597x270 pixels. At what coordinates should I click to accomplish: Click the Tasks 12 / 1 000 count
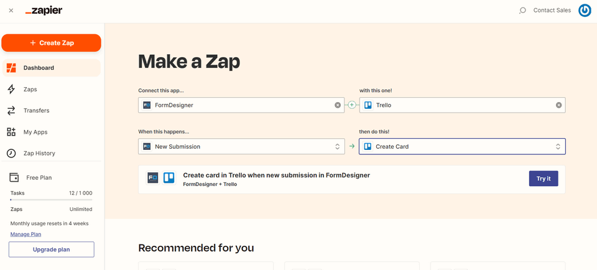point(80,193)
